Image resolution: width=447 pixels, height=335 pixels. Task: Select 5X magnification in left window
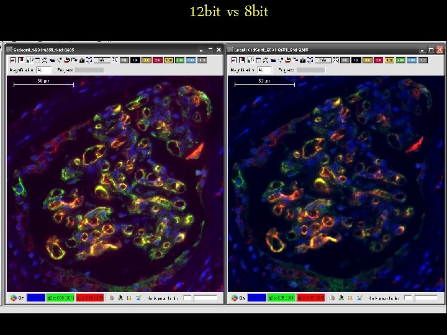157,60
